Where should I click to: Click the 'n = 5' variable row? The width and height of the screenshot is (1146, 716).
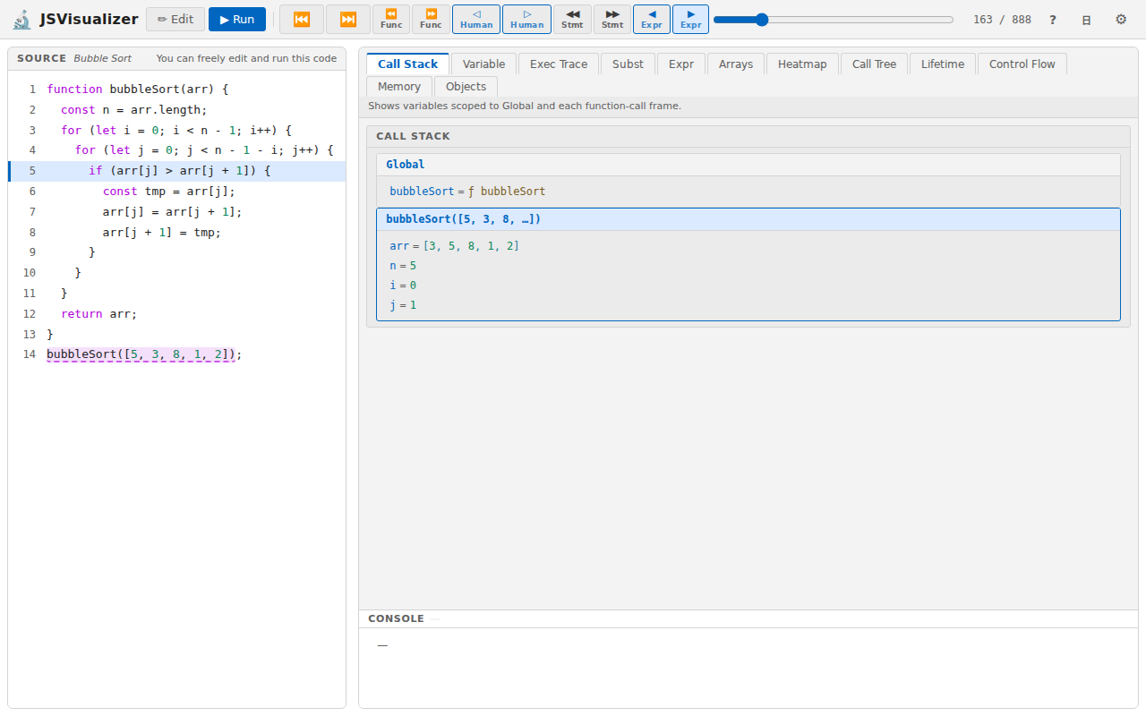[x=748, y=266]
